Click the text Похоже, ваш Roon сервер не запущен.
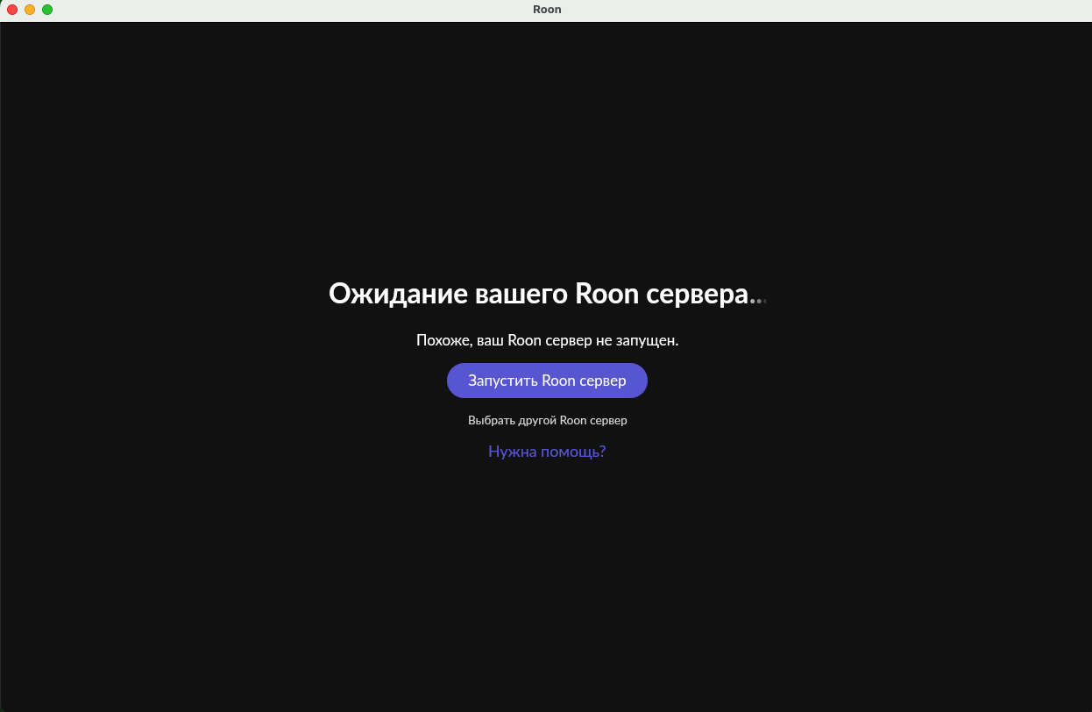This screenshot has height=712, width=1092. (547, 340)
